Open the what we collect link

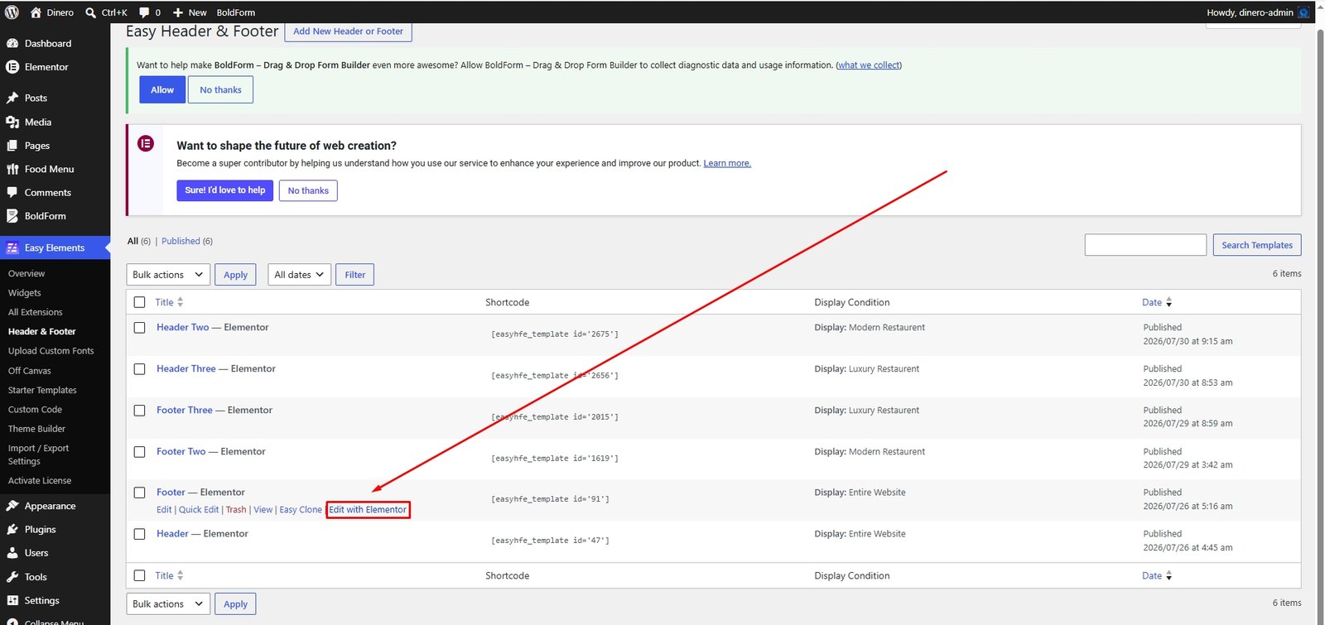tap(869, 65)
